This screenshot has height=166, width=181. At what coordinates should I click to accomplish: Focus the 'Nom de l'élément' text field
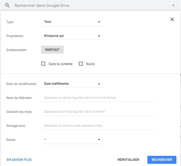98,98
